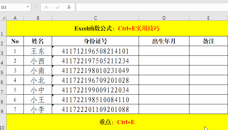Select row 7 header
Viewport: 228px width, 130px height.
(3, 90)
